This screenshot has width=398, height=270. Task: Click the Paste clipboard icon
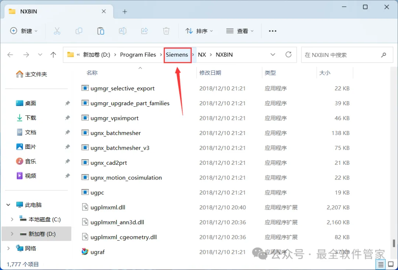click(101, 31)
